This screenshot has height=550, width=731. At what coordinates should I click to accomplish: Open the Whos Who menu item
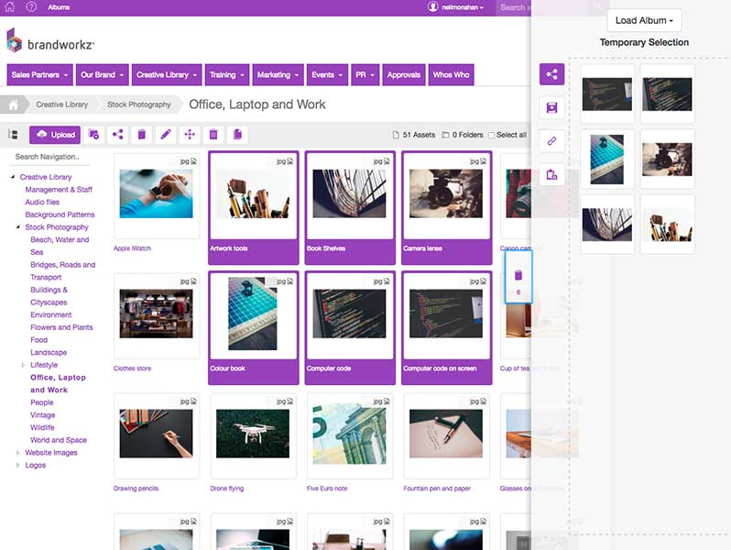pos(451,75)
